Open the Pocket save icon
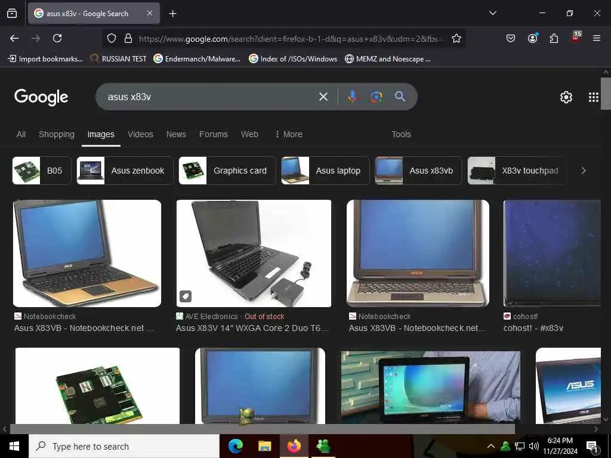Viewport: 611px width, 458px height. point(511,38)
